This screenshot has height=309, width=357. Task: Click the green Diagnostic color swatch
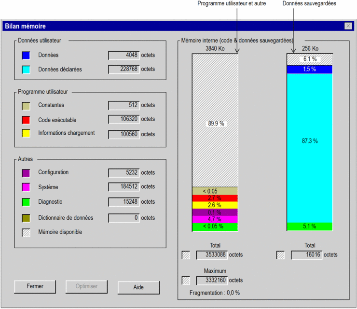(26, 202)
